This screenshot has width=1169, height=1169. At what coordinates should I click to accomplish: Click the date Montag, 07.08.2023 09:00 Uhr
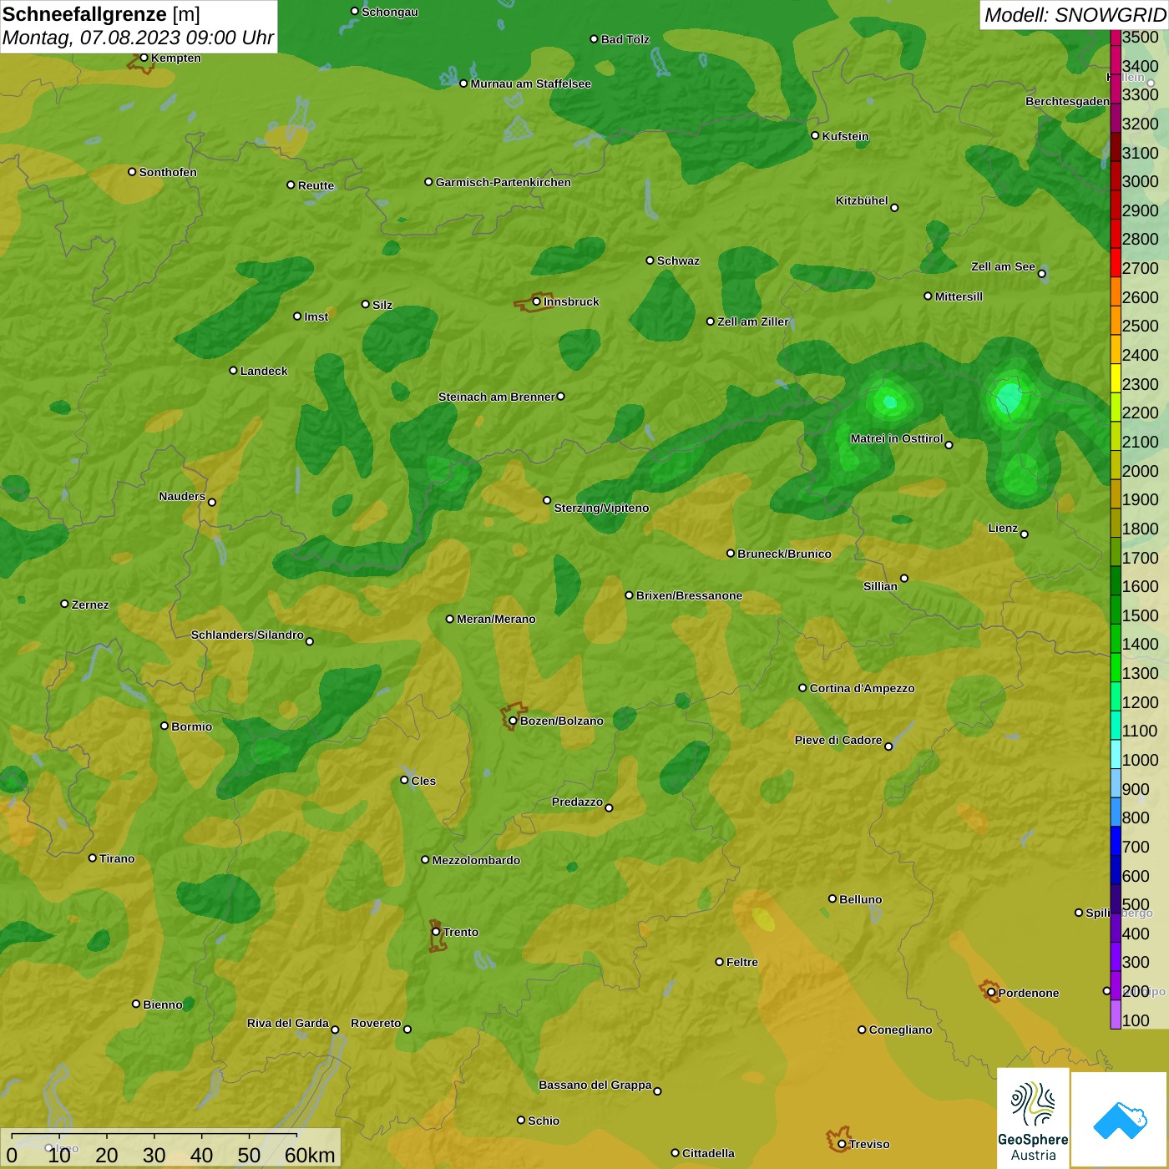tap(138, 38)
